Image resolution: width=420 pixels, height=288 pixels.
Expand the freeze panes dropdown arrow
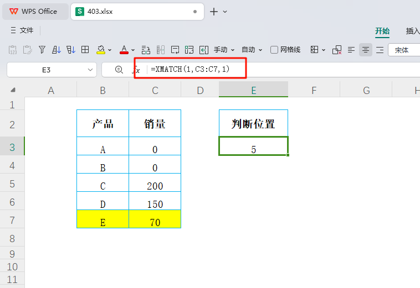(x=324, y=50)
